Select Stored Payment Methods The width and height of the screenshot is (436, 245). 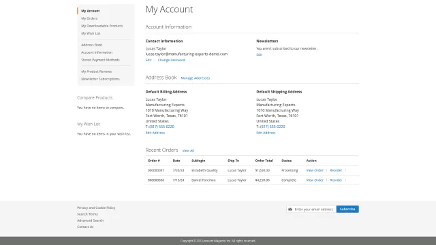(100, 60)
